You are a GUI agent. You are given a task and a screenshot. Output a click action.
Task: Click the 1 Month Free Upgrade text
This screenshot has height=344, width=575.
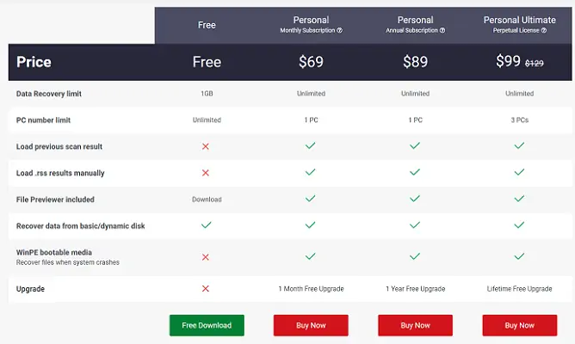pos(311,289)
